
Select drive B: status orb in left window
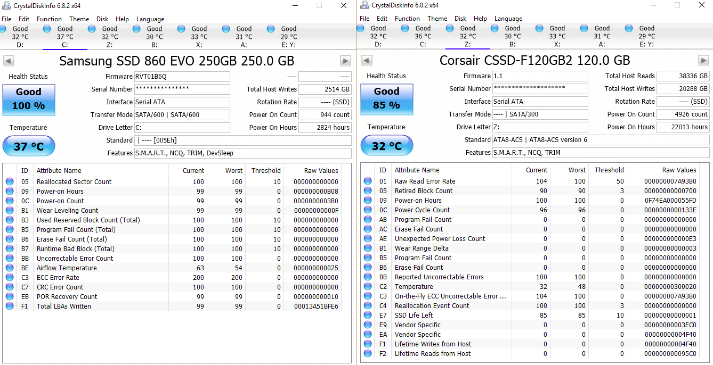tap(136, 29)
